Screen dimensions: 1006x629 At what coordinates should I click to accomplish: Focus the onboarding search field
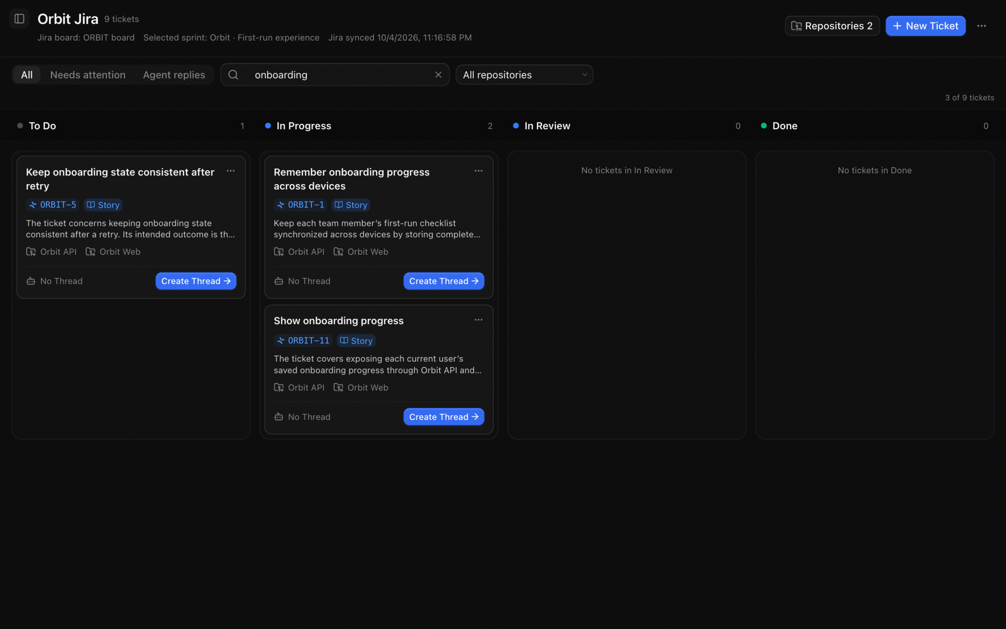click(x=335, y=75)
